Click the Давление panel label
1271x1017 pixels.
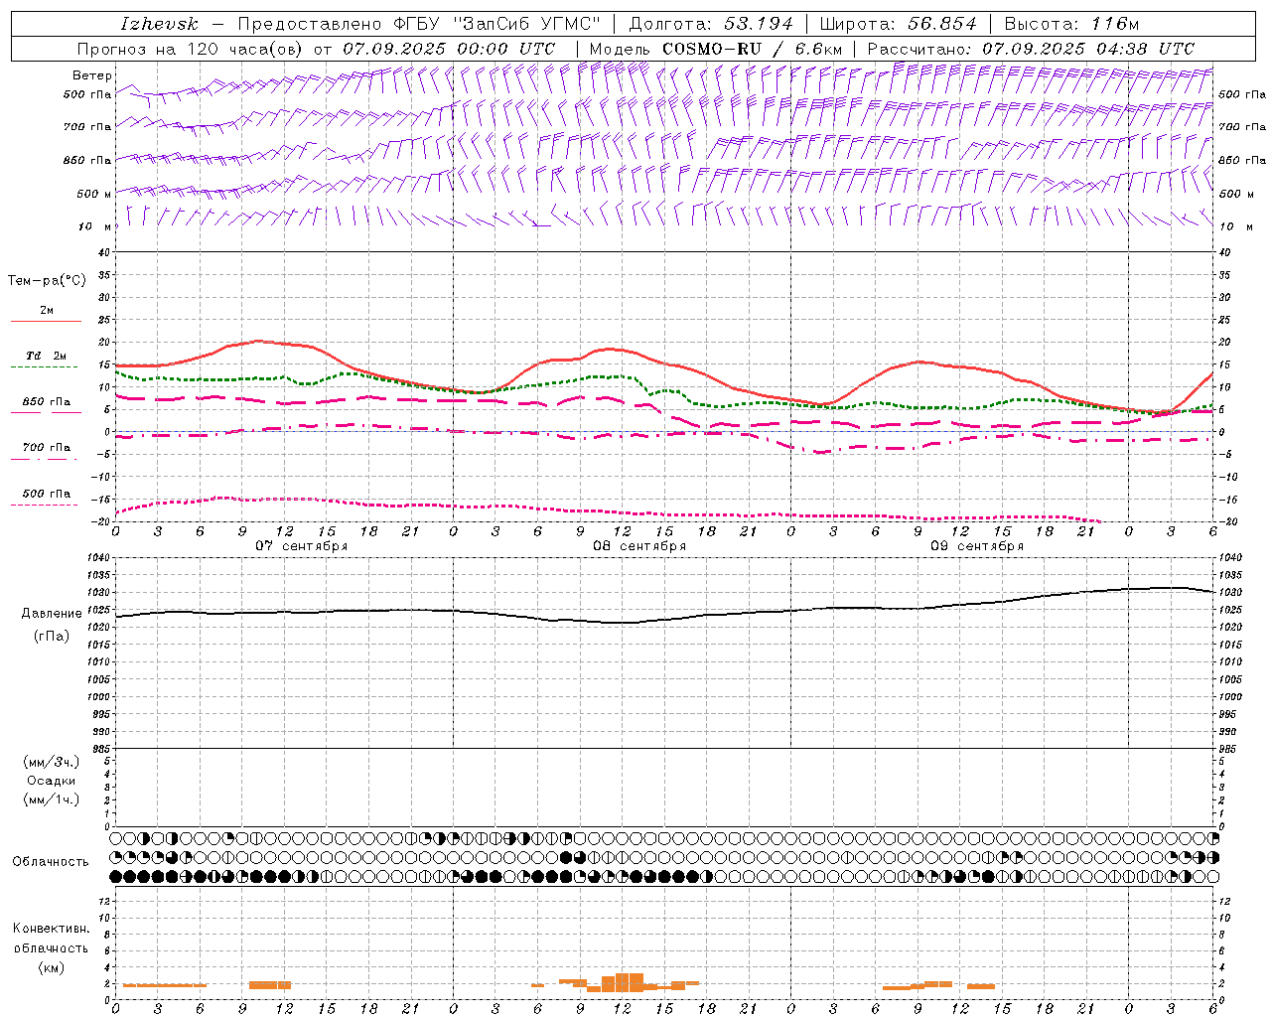click(52, 614)
